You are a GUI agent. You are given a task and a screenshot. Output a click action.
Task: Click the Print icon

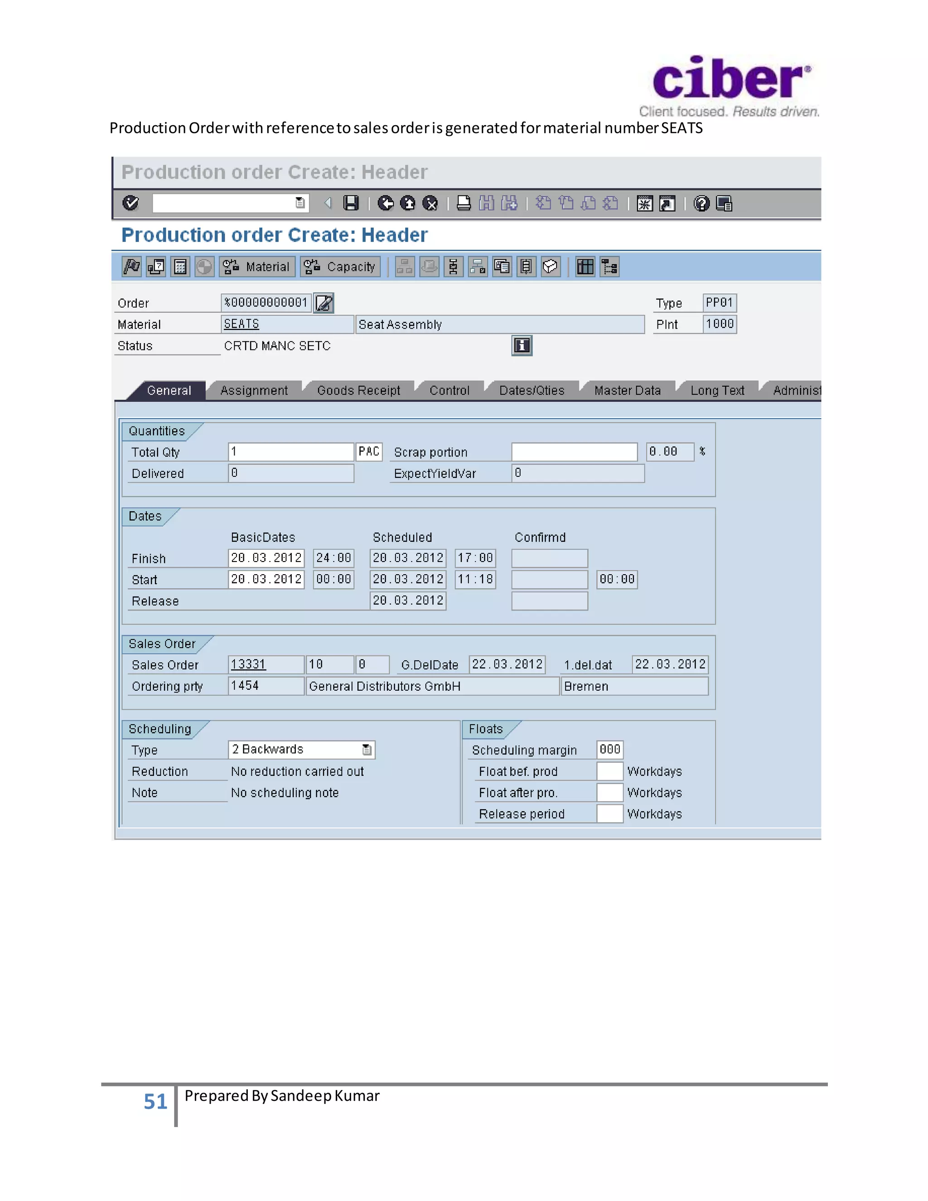tap(464, 203)
